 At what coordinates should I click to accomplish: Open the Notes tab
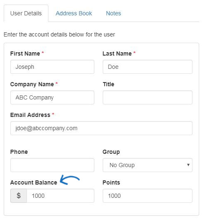(113, 13)
